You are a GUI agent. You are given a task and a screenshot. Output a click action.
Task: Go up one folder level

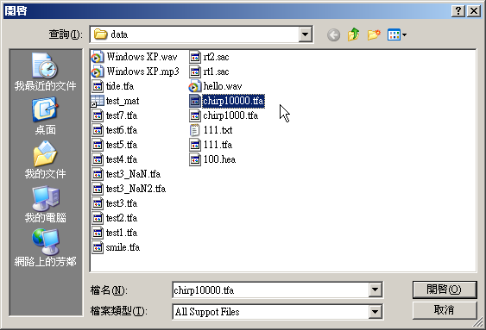click(x=354, y=34)
